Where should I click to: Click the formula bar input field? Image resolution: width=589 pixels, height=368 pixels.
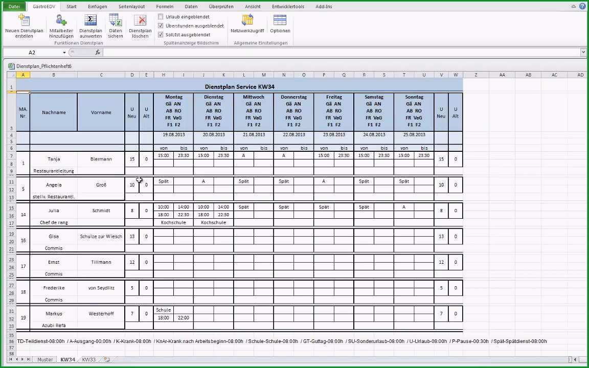click(341, 53)
